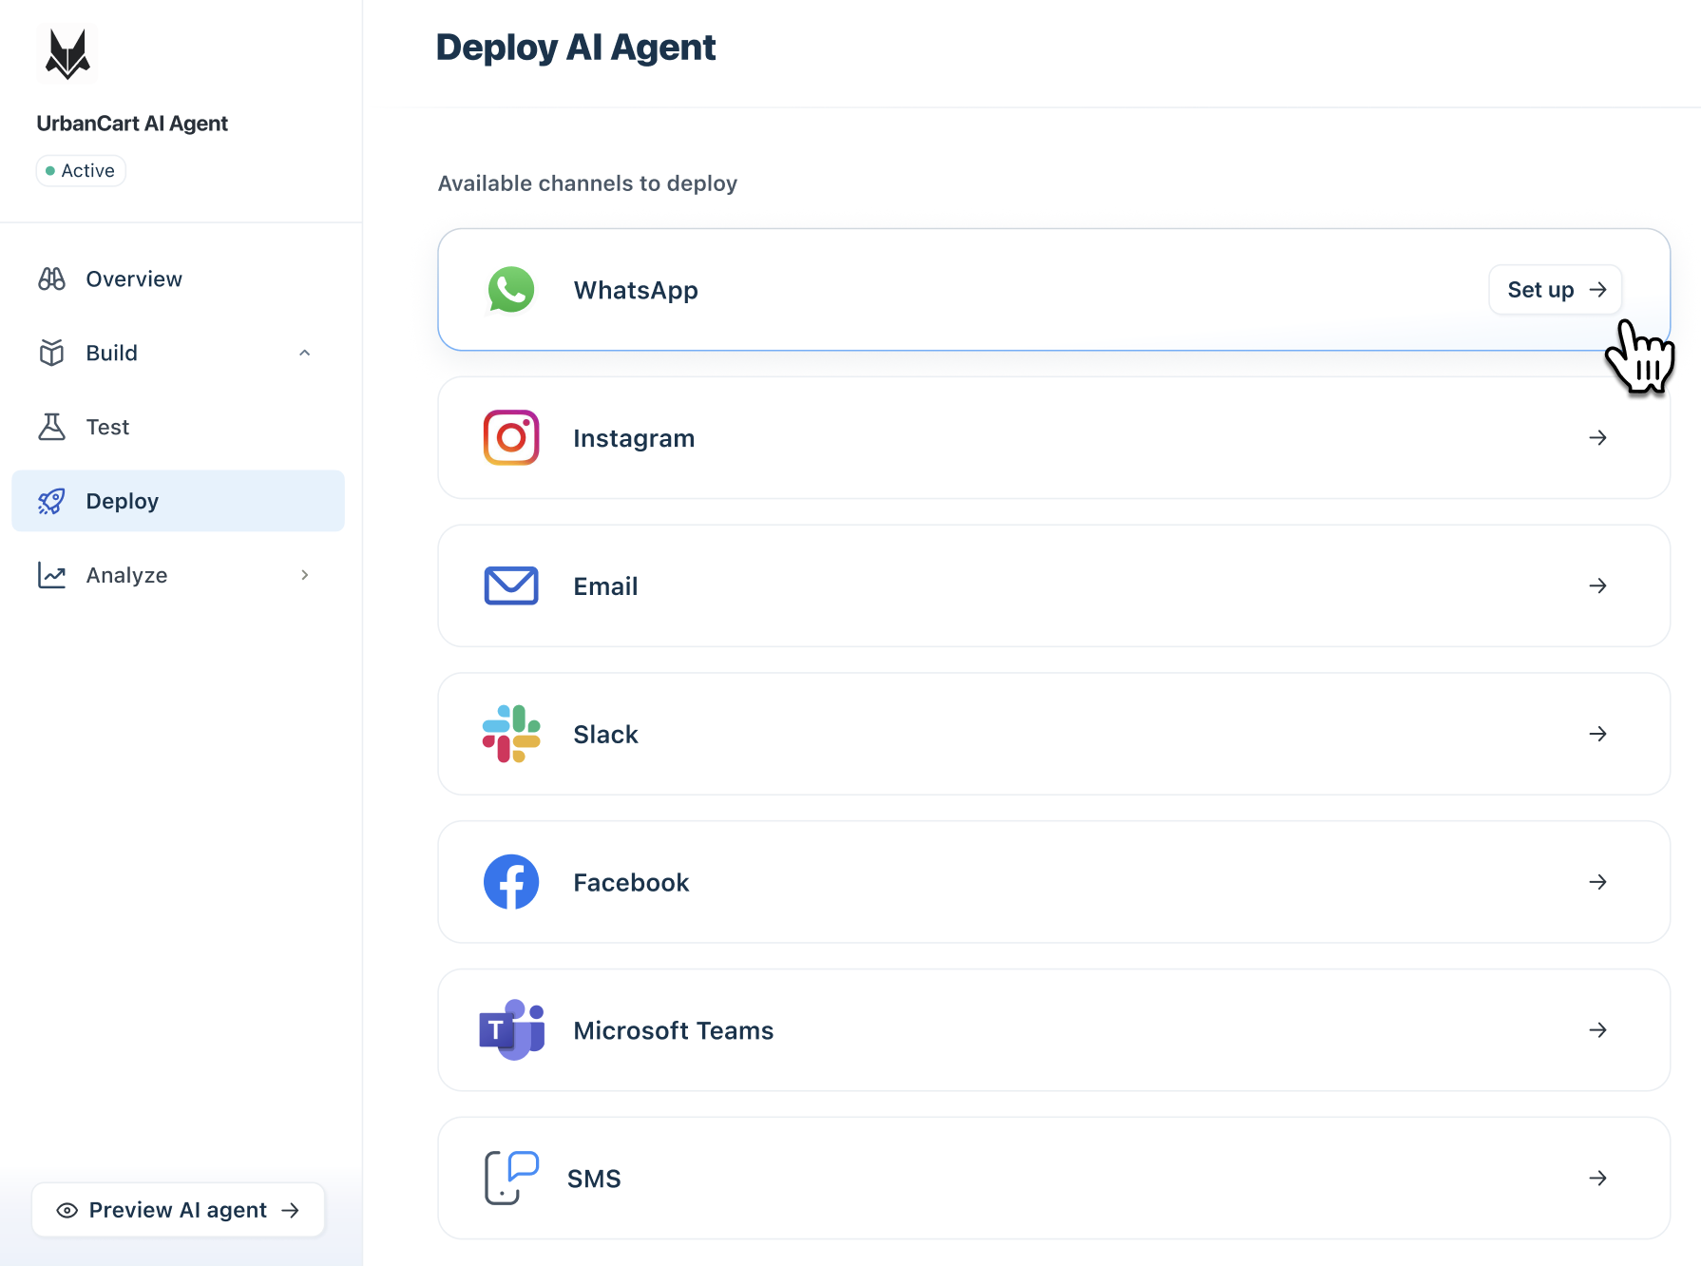
Task: Click the Instagram logo icon
Action: pyautogui.click(x=511, y=437)
